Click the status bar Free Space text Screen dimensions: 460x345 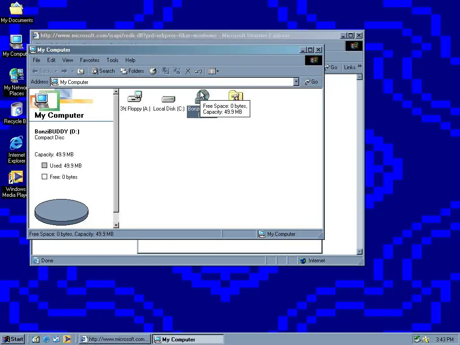coord(71,234)
